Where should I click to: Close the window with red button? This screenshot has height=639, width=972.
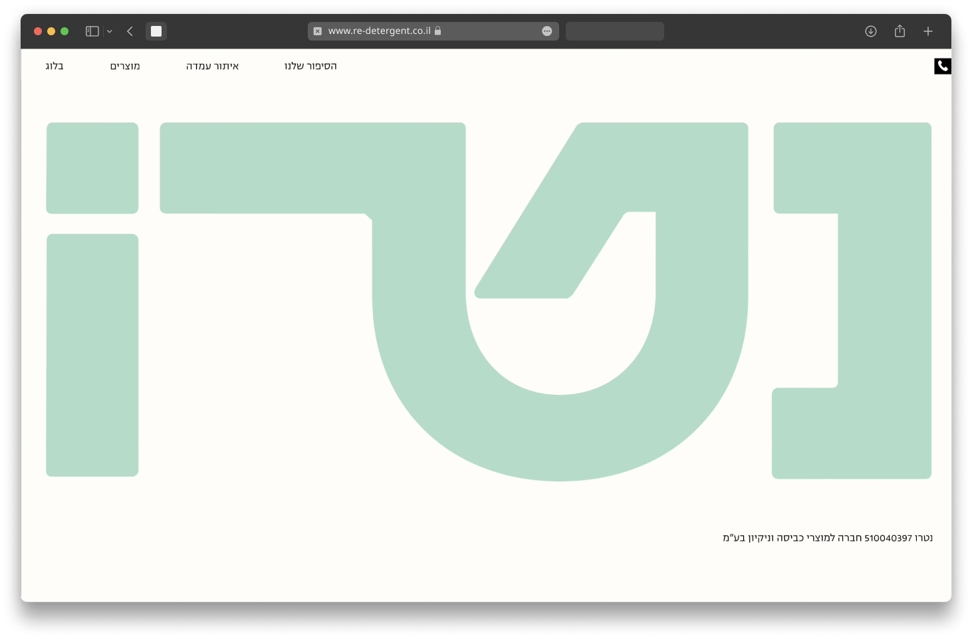[x=38, y=31]
